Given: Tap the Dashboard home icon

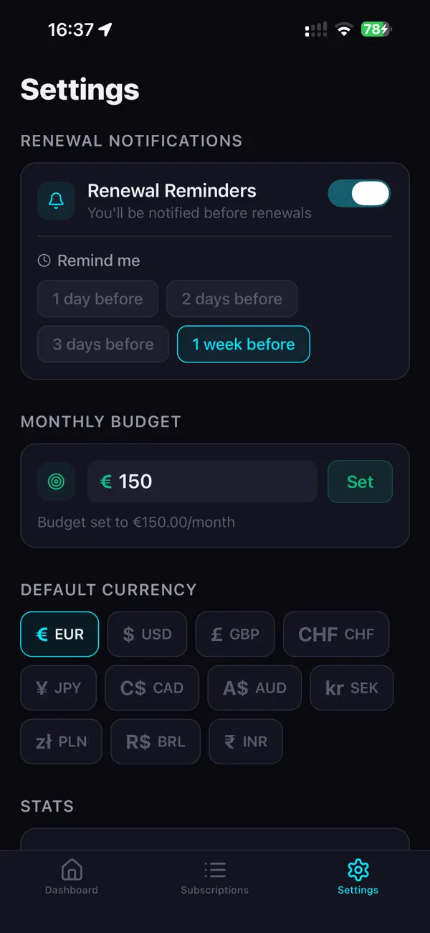Looking at the screenshot, I should point(71,868).
